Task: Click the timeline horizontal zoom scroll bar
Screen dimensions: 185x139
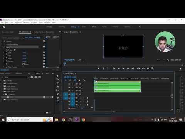Action: point(89,112)
